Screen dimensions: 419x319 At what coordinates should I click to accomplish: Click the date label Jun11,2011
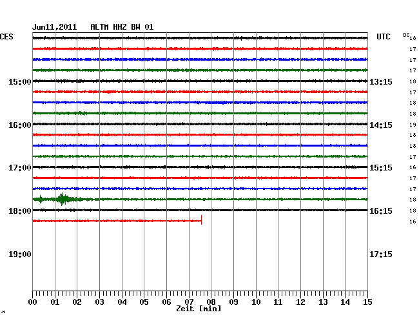(x=55, y=27)
